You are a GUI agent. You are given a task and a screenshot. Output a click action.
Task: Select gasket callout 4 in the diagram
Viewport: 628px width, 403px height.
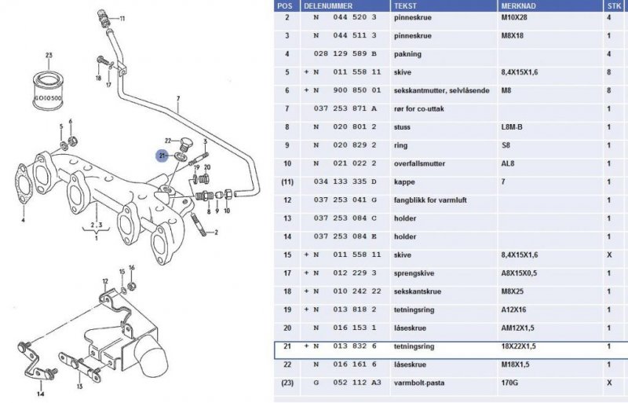[x=23, y=221]
